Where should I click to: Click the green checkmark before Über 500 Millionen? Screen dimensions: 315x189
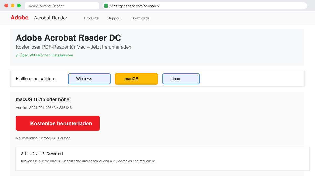[17, 55]
